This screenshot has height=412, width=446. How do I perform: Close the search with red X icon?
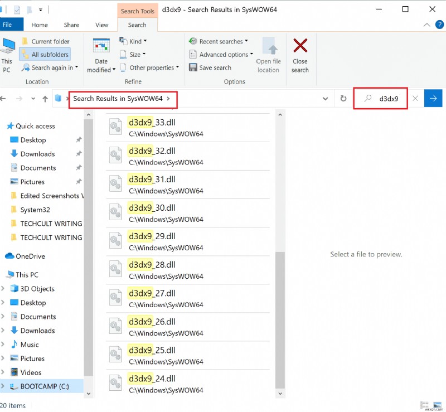[x=300, y=56]
